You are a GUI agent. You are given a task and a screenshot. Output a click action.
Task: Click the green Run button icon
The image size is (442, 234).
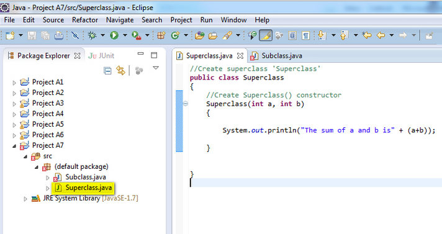click(114, 35)
